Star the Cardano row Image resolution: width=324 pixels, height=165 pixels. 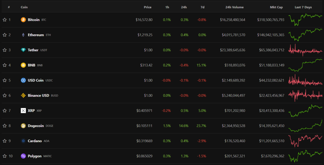(4, 141)
